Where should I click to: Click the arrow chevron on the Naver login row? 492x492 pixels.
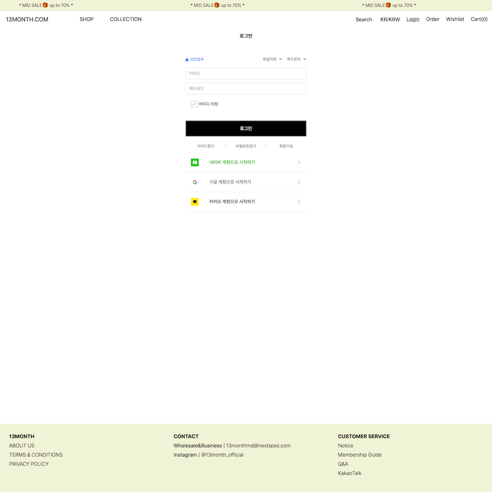click(299, 162)
